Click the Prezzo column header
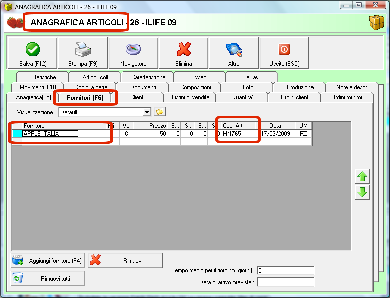390x298 pixels. click(x=150, y=126)
